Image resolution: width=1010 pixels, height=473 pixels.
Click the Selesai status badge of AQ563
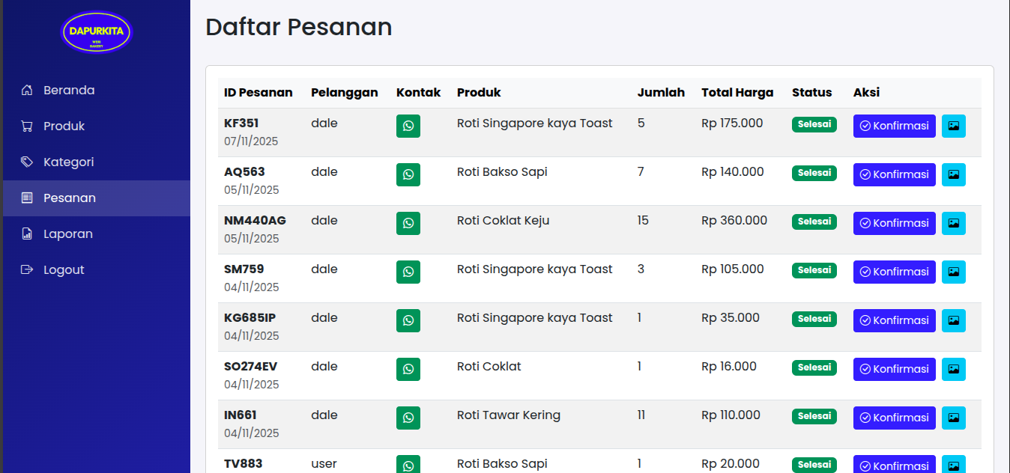(x=814, y=173)
